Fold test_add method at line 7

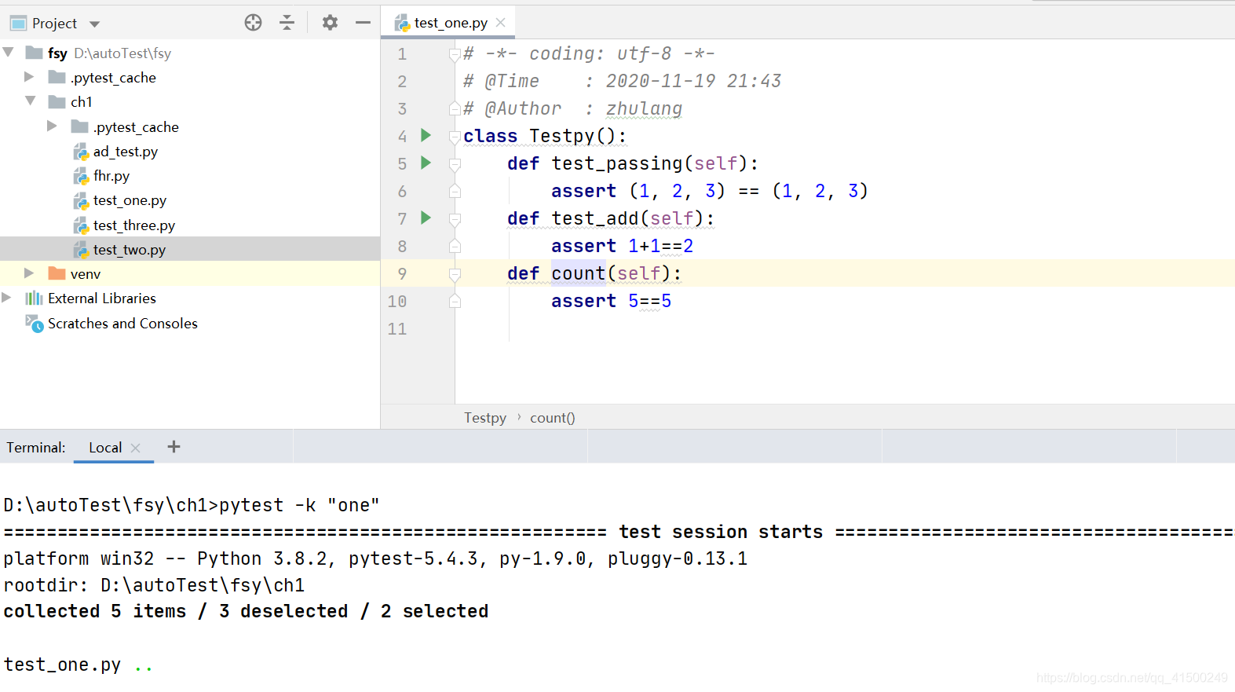455,219
